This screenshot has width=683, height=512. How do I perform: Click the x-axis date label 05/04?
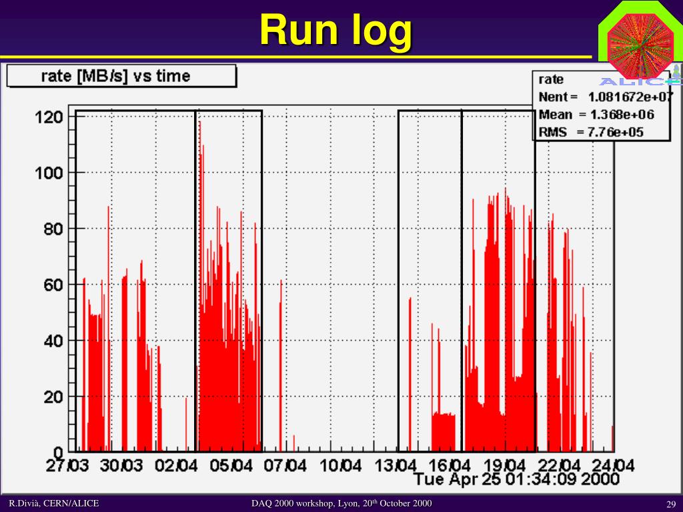coord(231,465)
